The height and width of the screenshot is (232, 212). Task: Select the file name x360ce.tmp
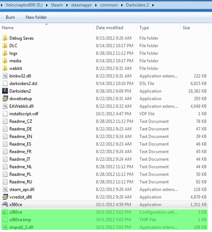[20, 220]
